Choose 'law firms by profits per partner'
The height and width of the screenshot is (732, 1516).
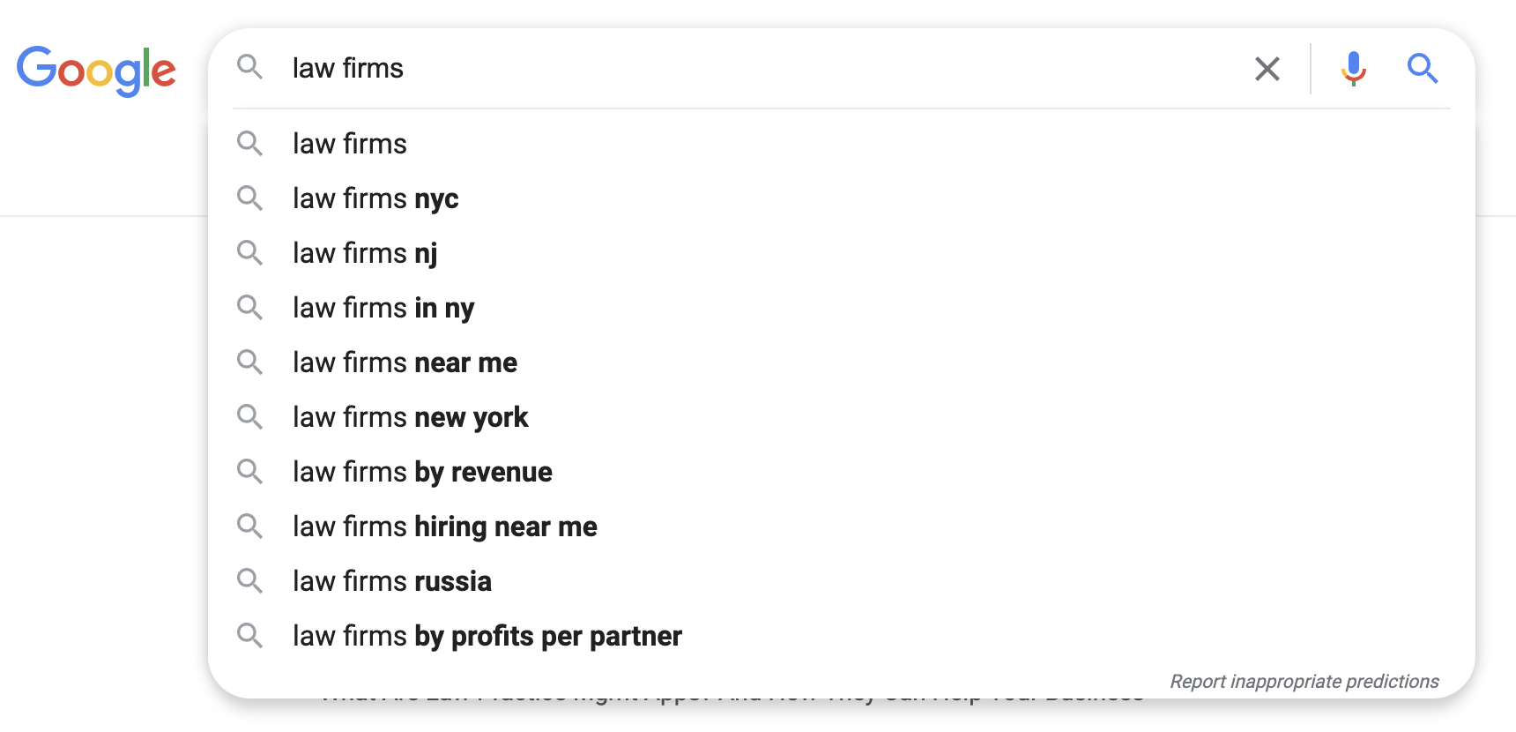coord(487,636)
